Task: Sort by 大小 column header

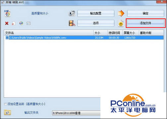Action: coord(100,33)
